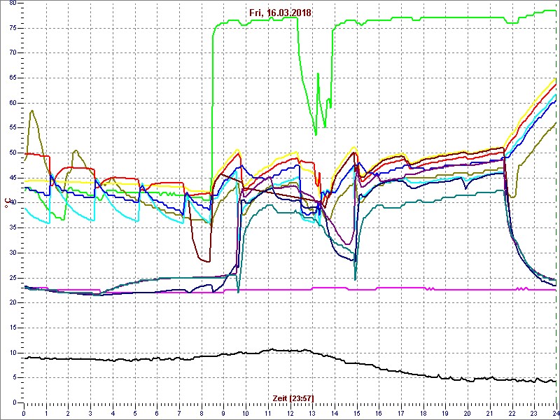Click hour 13 on the time axis
This screenshot has width=560, height=420.
312,412
